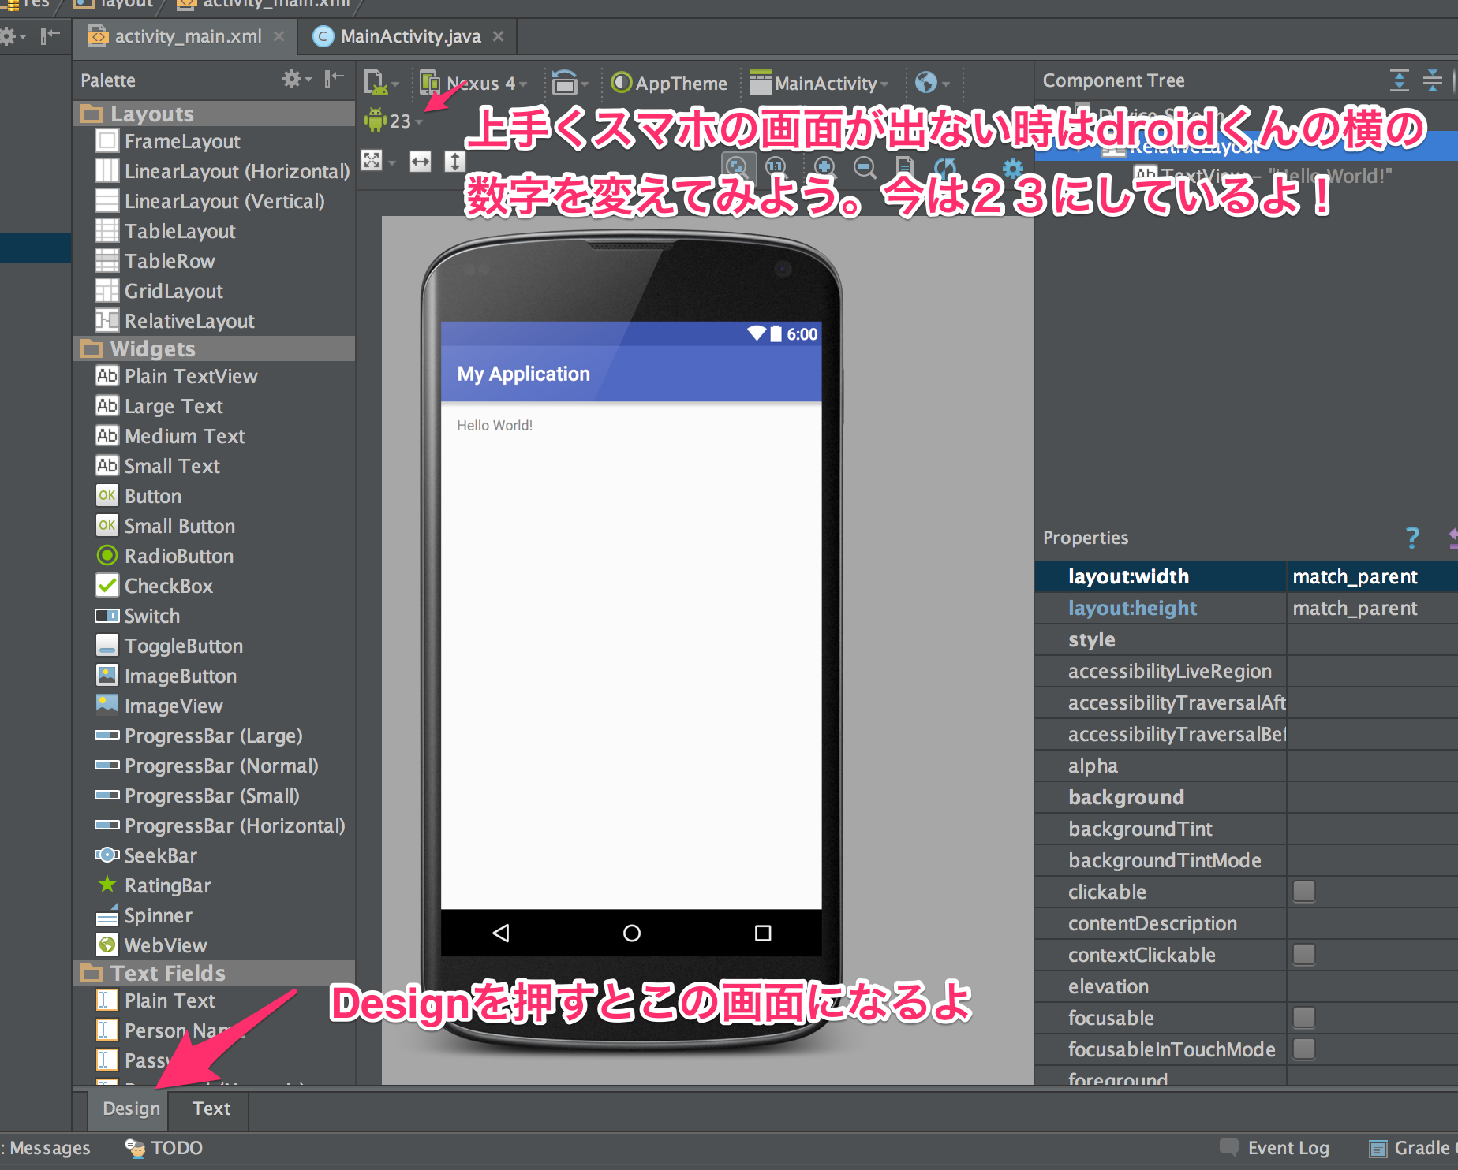
Task: Open the Messages tool window
Action: 46,1148
